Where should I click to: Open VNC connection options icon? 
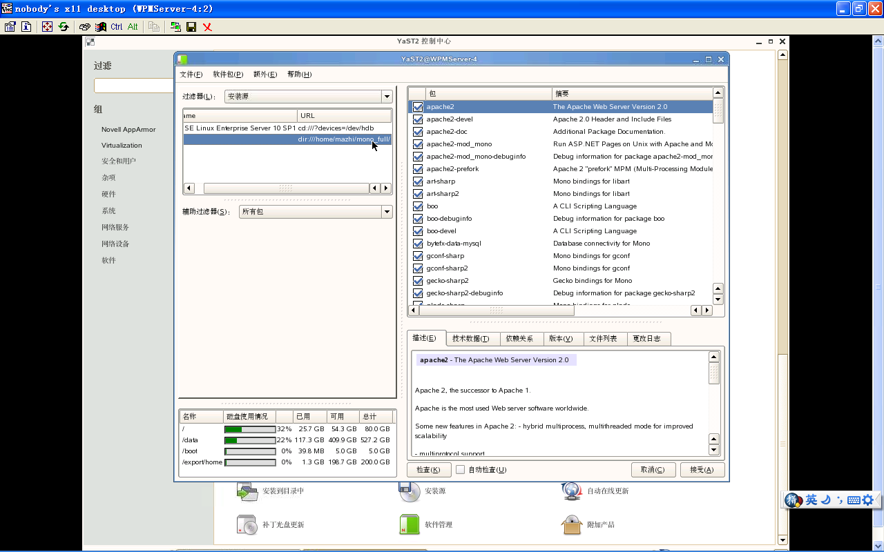pos(10,27)
